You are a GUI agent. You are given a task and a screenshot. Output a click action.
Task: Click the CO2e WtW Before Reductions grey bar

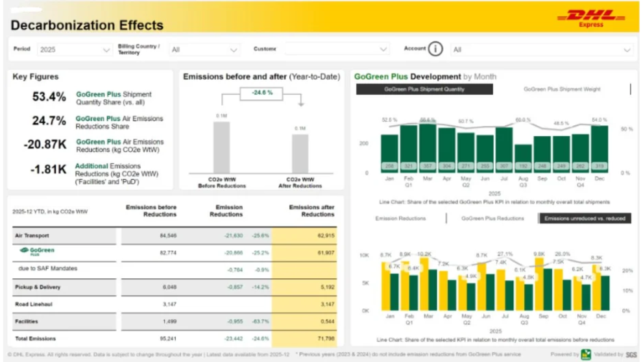coord(221,147)
